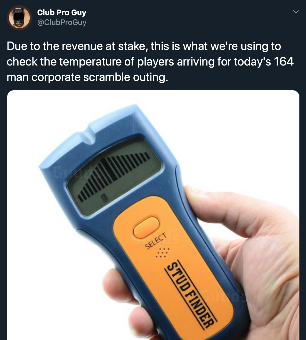Open the tweet options chevron menu
Viewport: 306px width, 340px height.
(x=296, y=12)
